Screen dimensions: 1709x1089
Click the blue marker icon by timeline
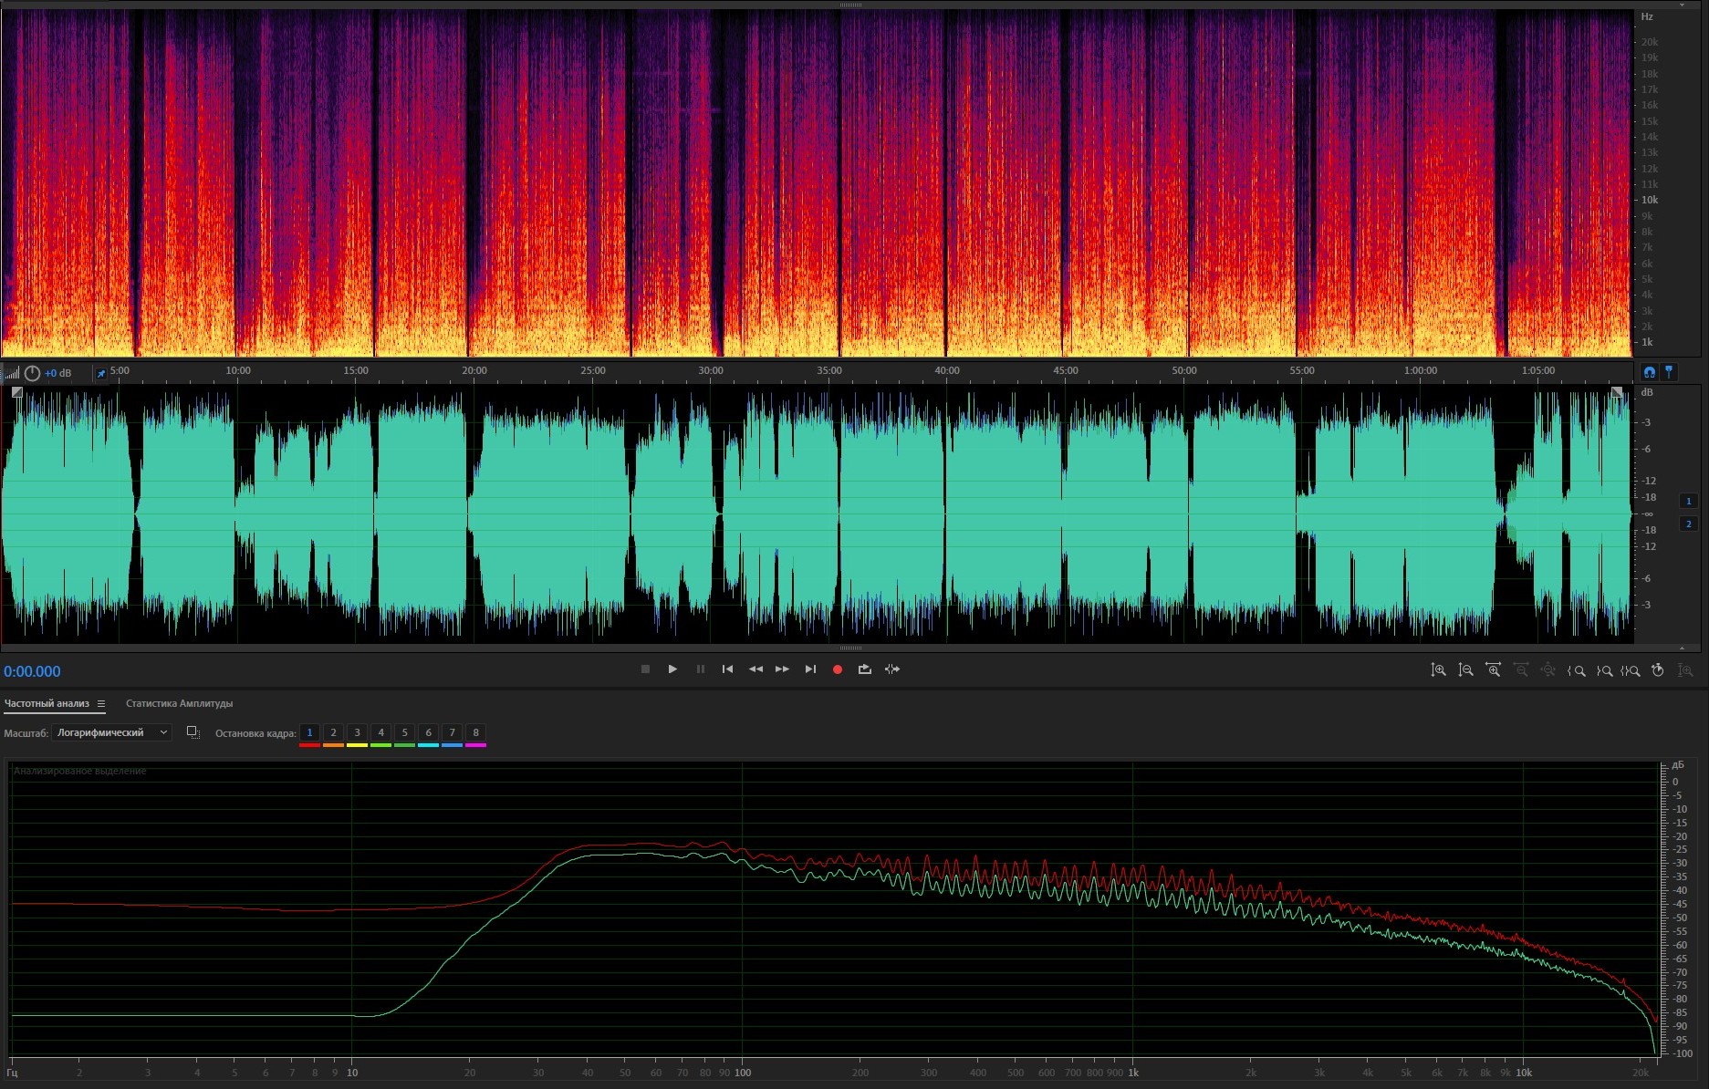[x=1669, y=371]
